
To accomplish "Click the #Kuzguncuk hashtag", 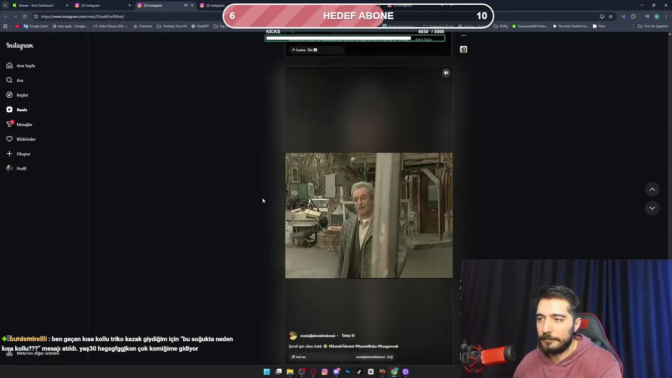I will [x=388, y=346].
